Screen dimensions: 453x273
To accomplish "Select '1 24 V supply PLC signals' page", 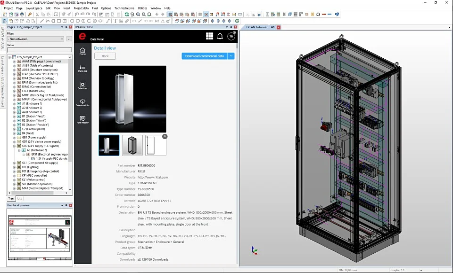I will click(52, 159).
